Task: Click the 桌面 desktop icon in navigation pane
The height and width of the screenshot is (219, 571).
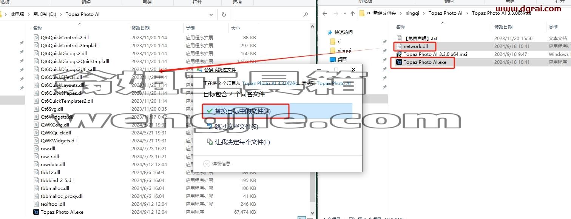Action: point(332,60)
